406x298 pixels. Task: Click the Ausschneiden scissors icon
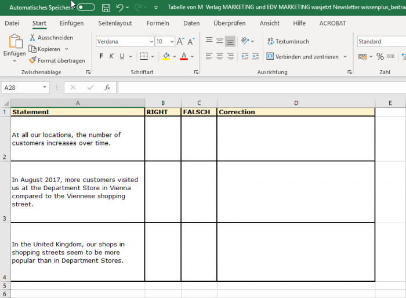tap(33, 38)
